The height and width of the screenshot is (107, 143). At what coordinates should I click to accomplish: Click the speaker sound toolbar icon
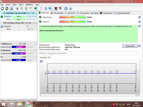pos(60,9)
